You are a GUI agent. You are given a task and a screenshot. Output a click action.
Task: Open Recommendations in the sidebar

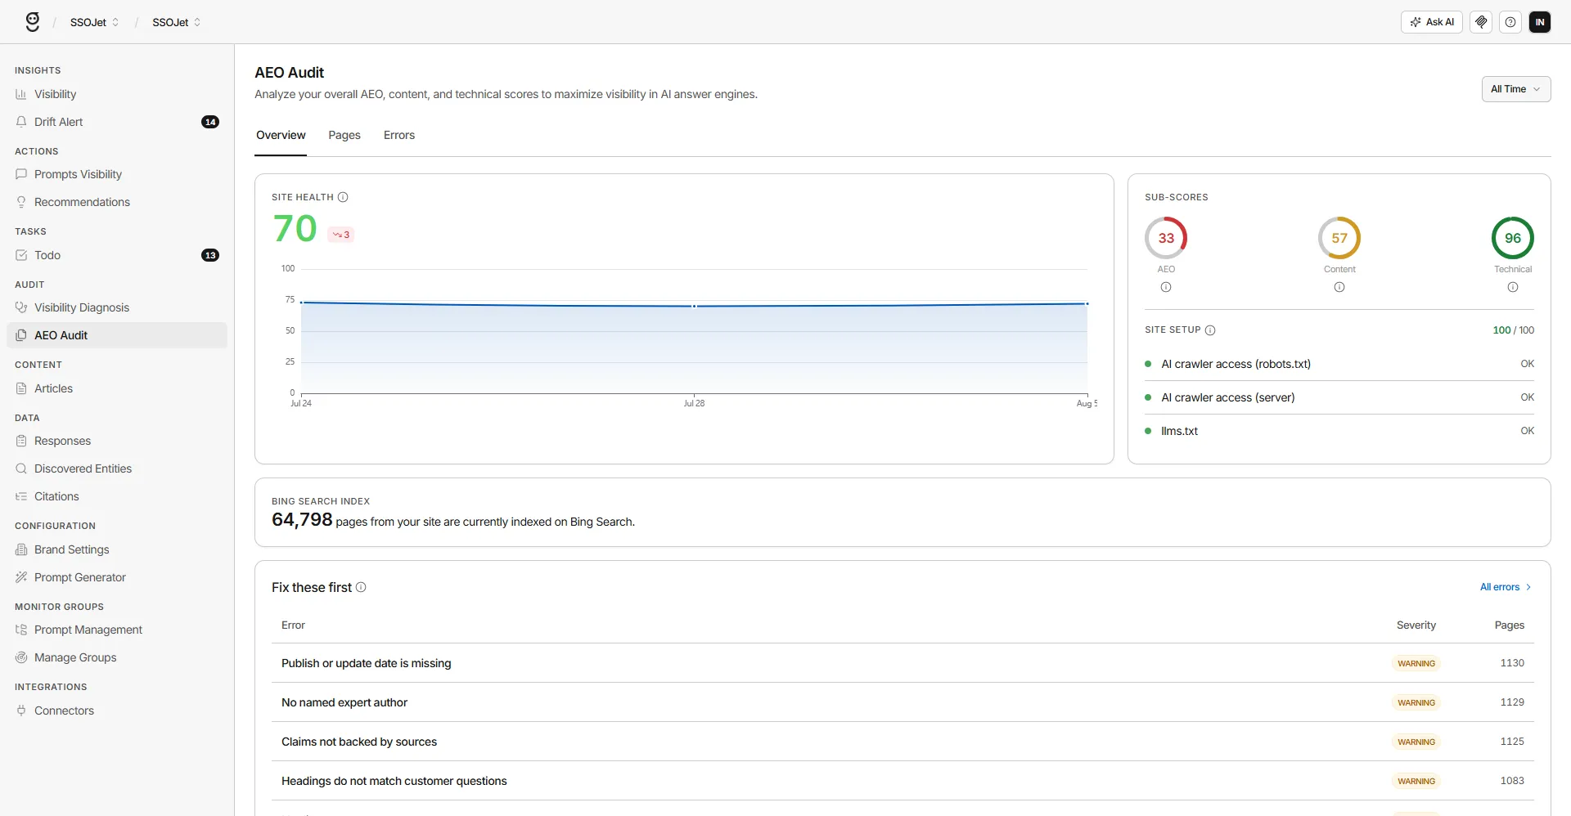117,202
